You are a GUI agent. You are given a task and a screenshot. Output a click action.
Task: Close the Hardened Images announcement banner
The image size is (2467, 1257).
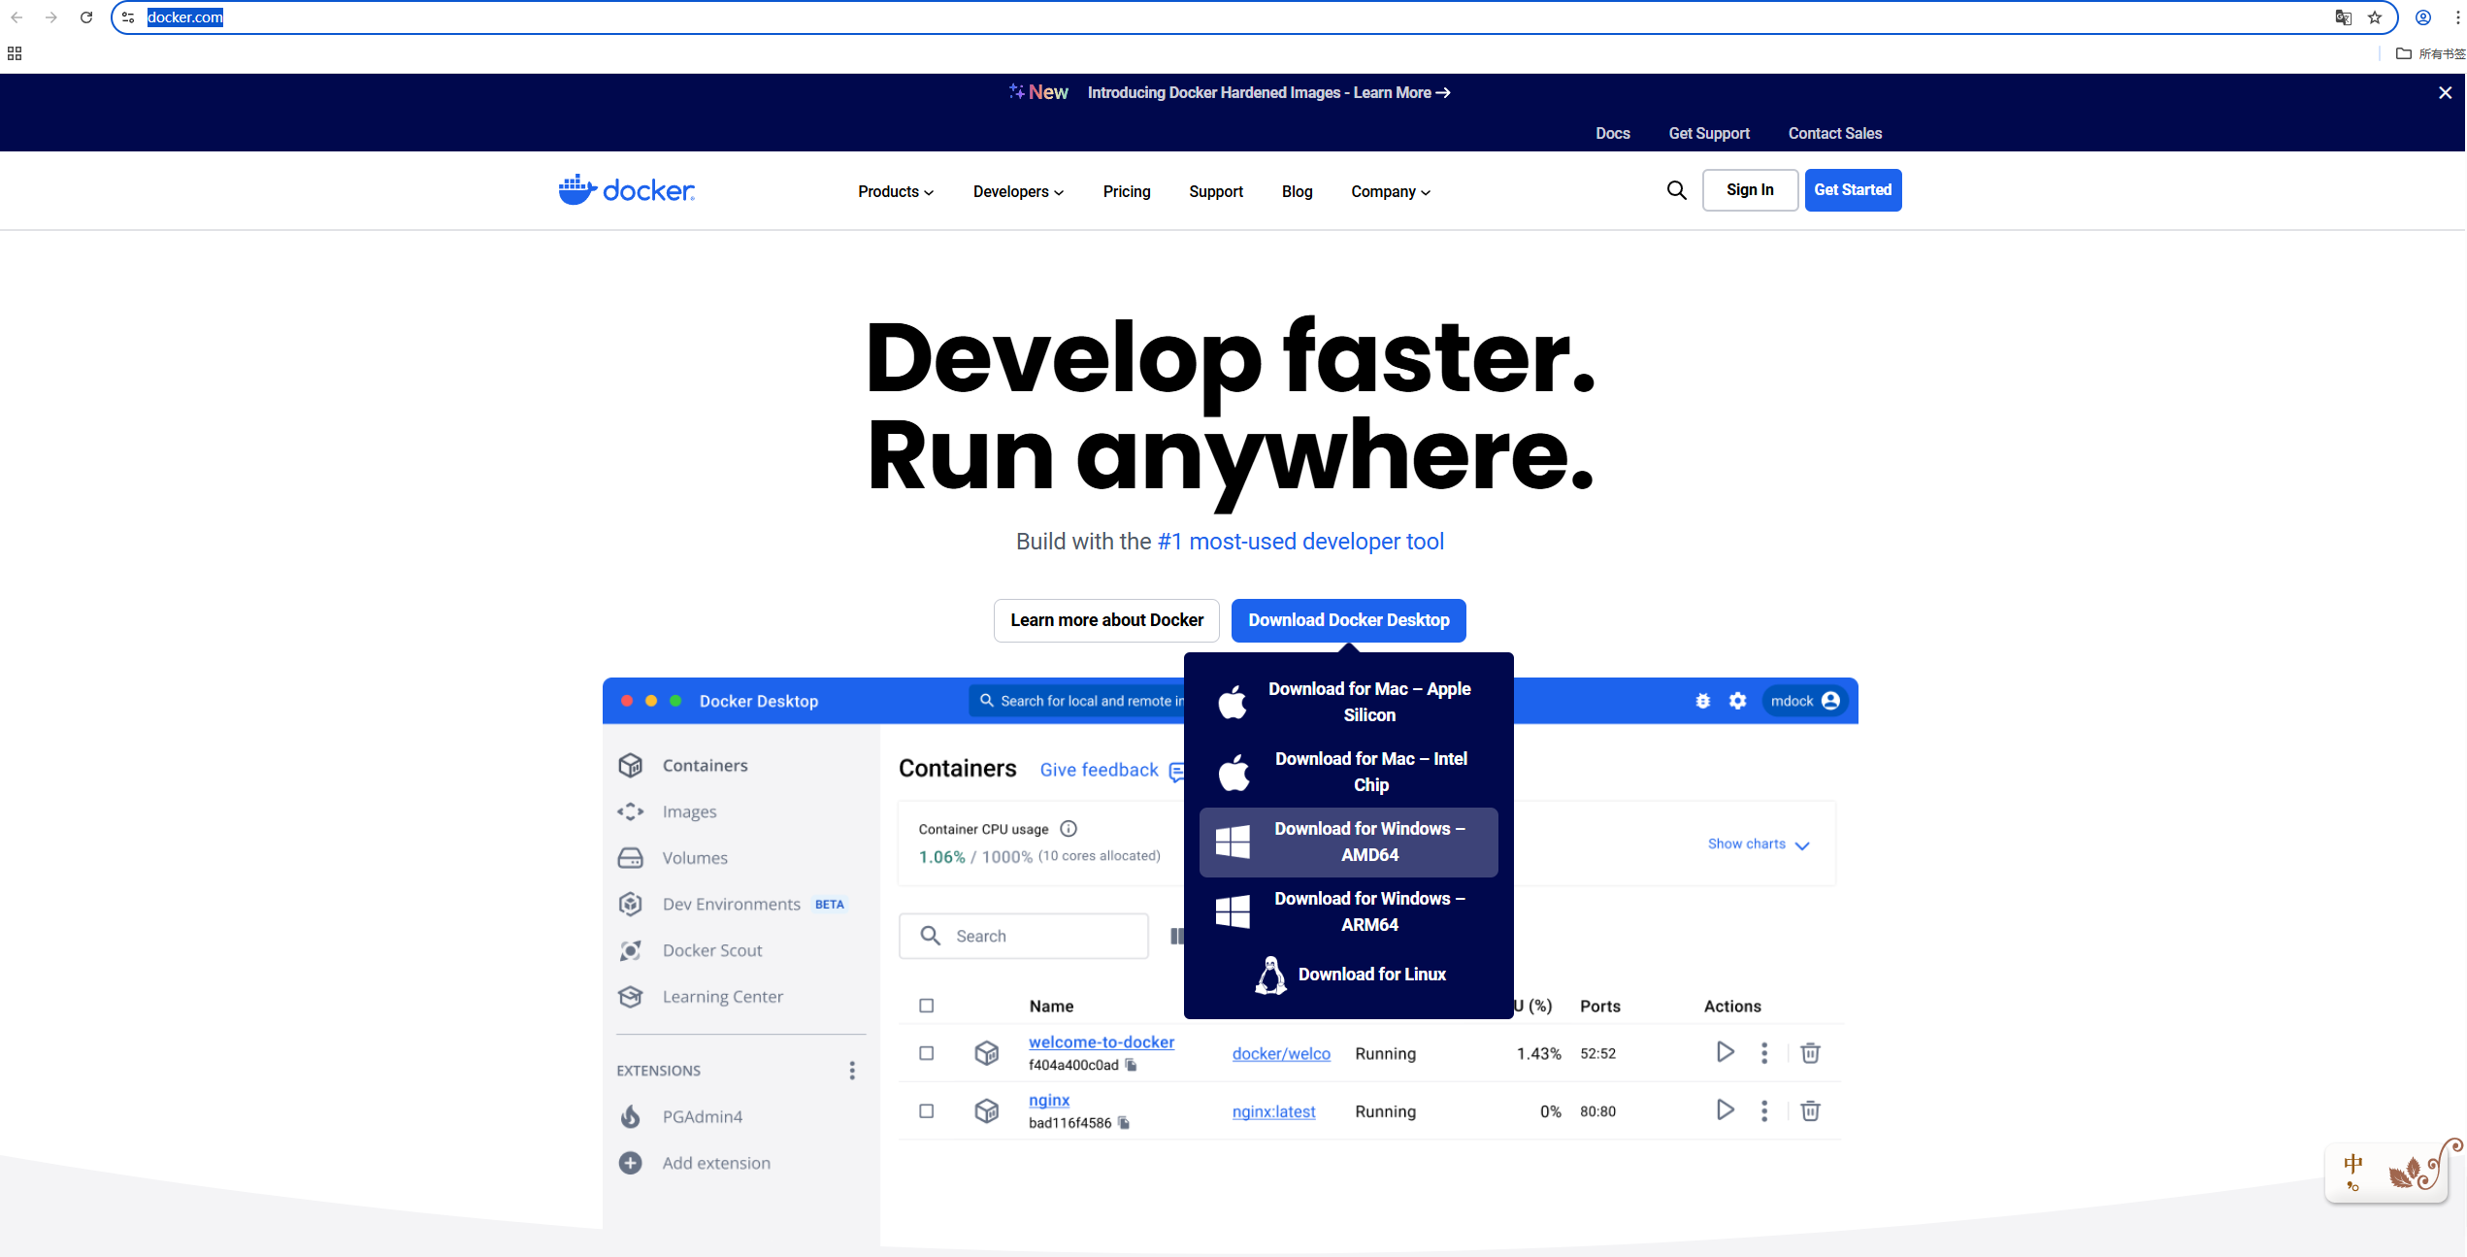2445,93
